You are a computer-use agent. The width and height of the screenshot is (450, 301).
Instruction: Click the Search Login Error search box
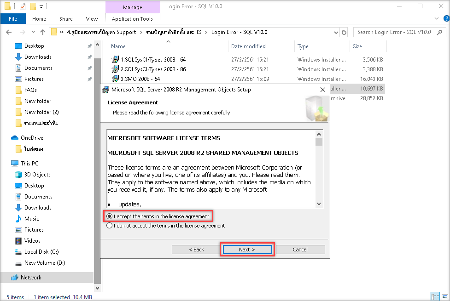(394, 32)
